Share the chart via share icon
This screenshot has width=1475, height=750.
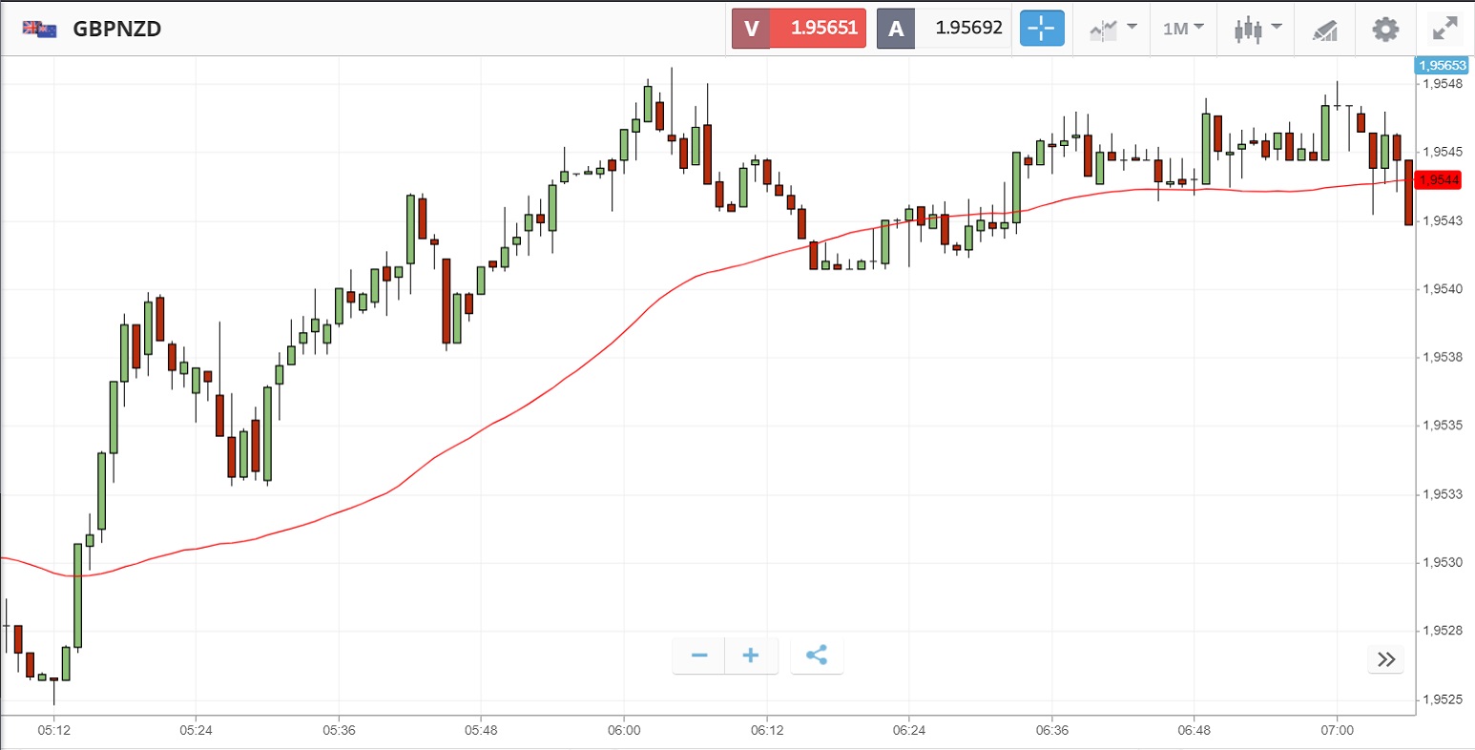tap(817, 656)
